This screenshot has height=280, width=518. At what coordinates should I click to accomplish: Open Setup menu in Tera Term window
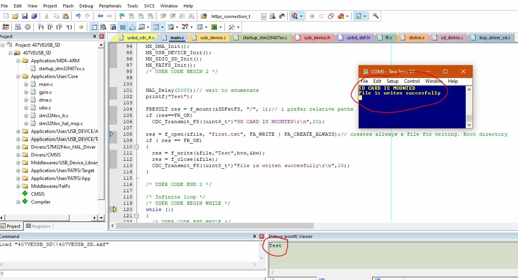coord(392,81)
